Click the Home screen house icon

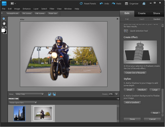click(x=144, y=4)
